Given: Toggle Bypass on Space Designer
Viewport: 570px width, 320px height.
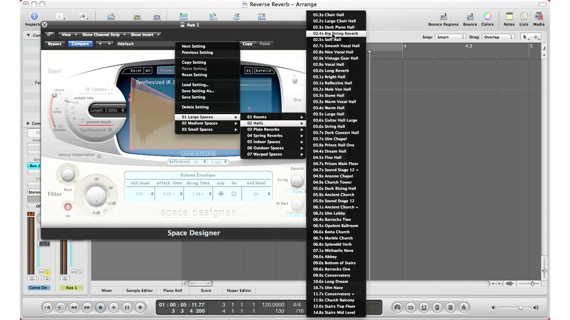Looking at the screenshot, I should (55, 44).
